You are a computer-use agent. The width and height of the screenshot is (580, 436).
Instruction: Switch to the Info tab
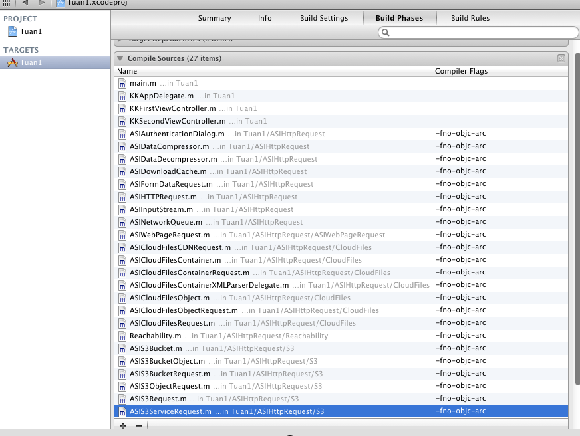click(x=265, y=18)
